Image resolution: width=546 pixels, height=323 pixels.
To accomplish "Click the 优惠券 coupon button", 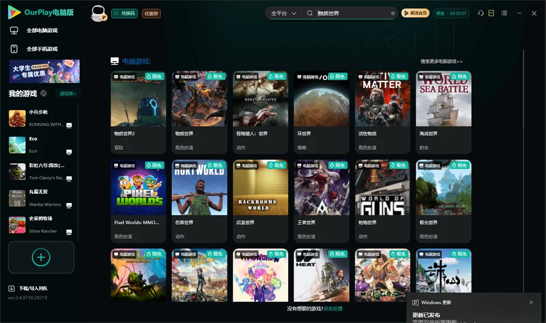I will click(x=151, y=14).
